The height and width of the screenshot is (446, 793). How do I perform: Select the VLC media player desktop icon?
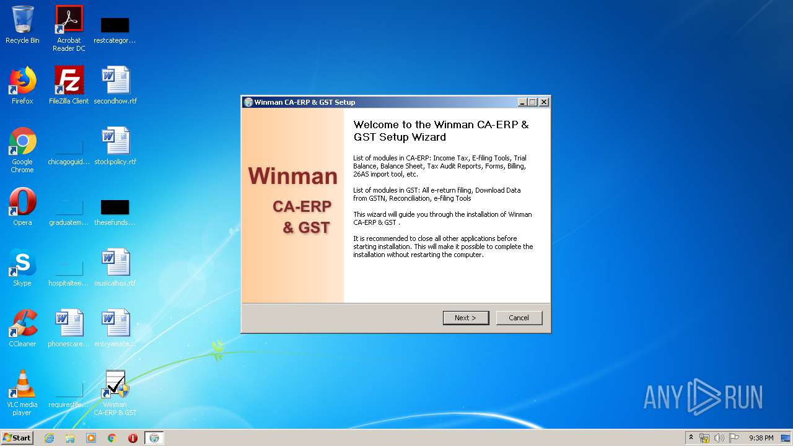22,393
